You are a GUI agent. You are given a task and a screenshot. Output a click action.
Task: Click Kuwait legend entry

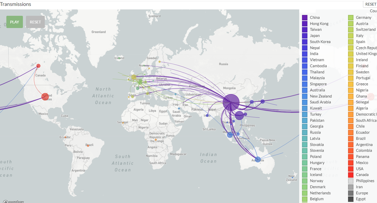click(x=316, y=108)
